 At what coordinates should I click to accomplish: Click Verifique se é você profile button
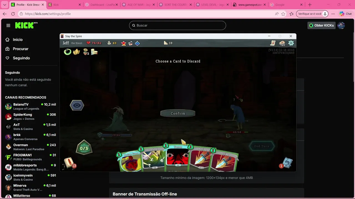point(312,14)
